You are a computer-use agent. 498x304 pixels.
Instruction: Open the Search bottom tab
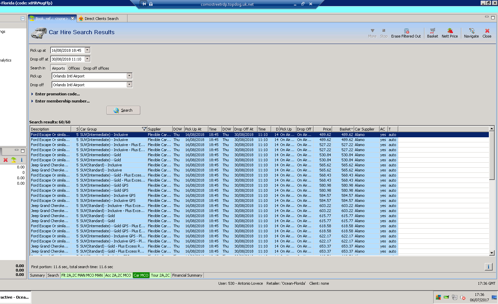(53, 275)
